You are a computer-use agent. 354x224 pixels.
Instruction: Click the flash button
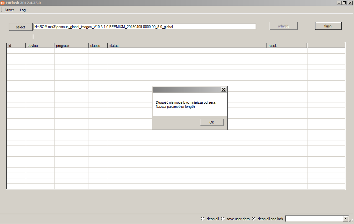point(328,26)
